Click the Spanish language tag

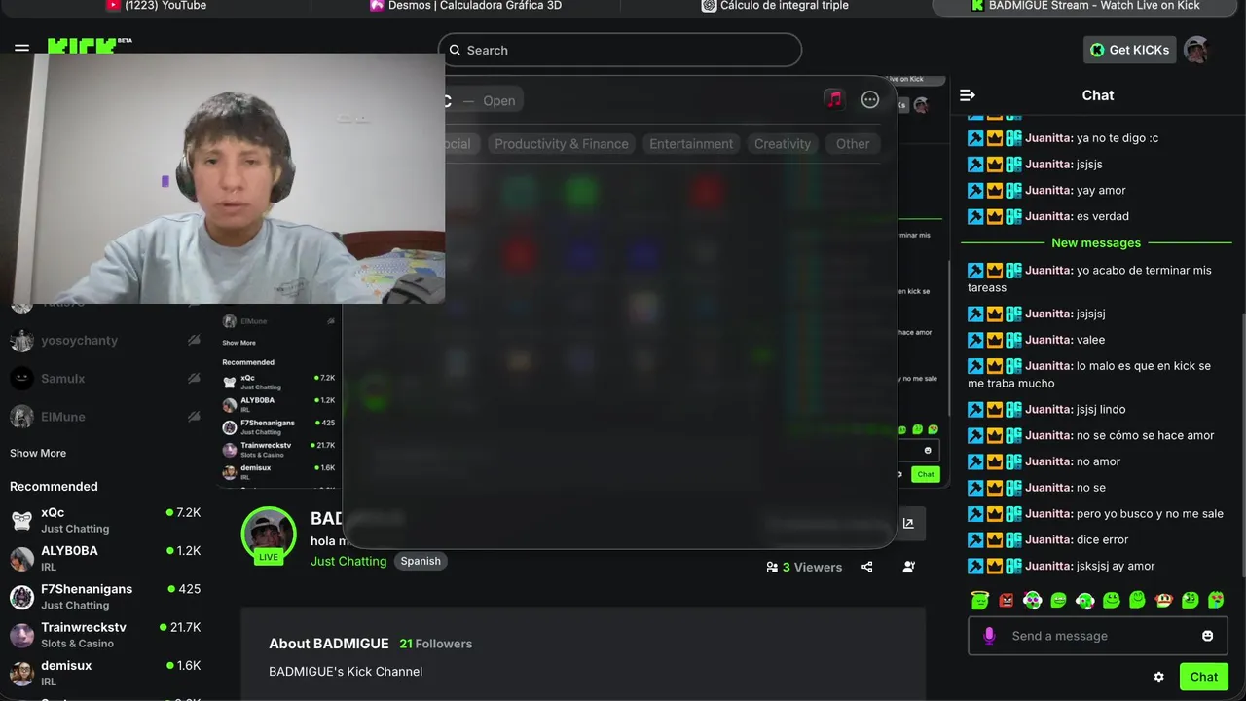click(421, 561)
